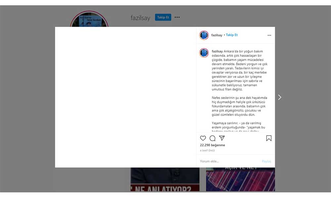
Task: Focus the Yorum ekle comment field
Action: 230,161
